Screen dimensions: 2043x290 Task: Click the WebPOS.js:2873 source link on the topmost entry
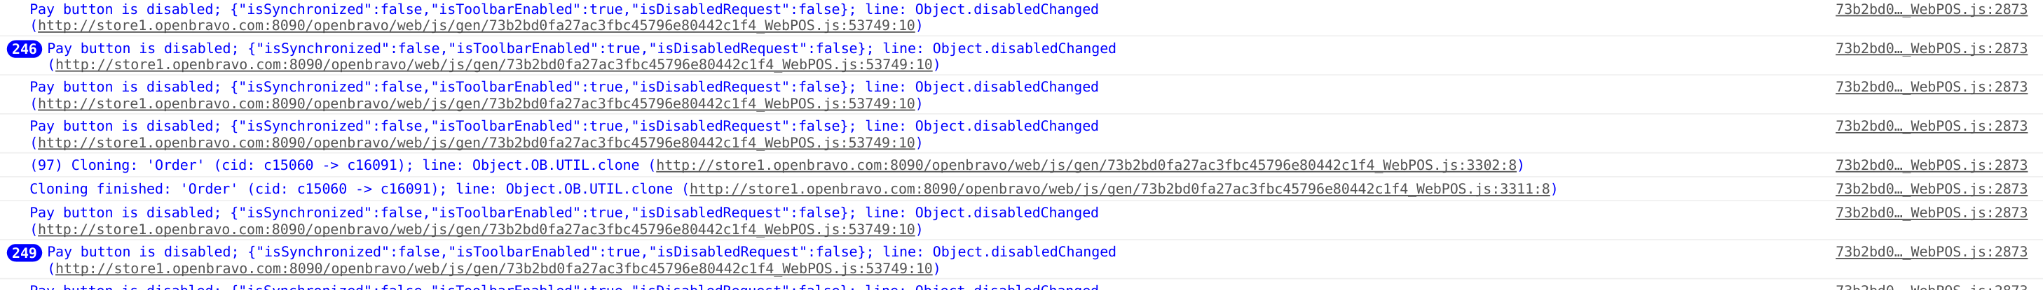point(1930,10)
